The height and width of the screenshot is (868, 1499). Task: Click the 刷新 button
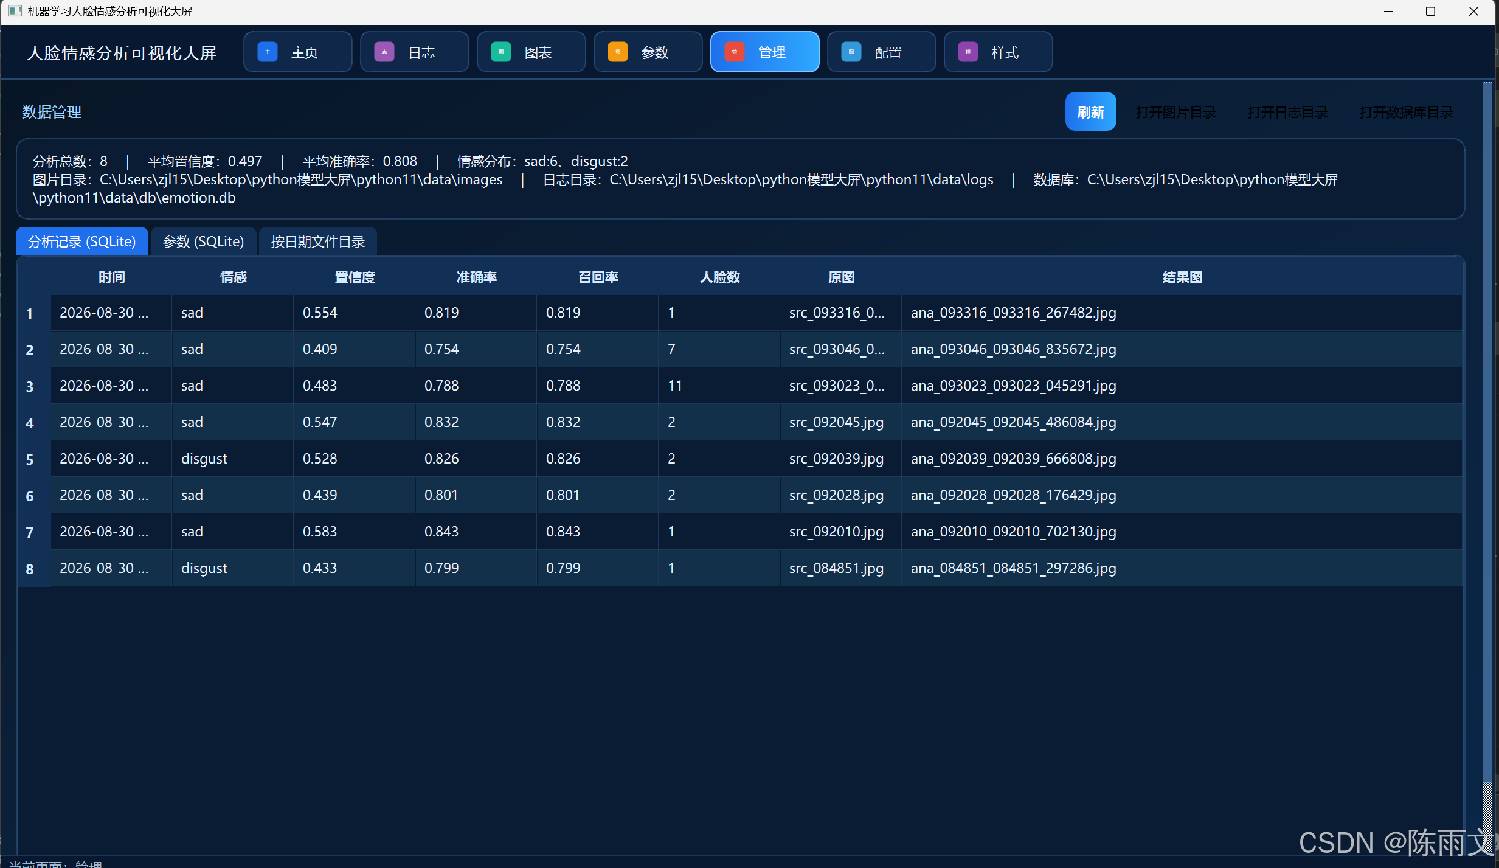pos(1090,112)
